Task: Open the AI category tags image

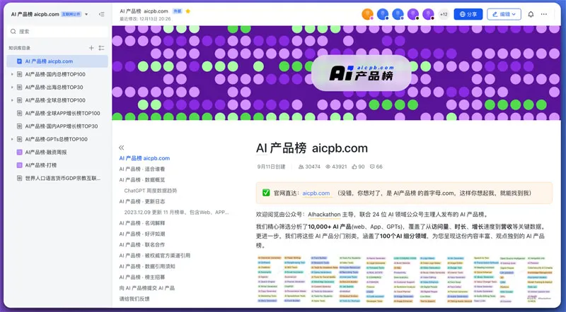Action: [x=404, y=279]
